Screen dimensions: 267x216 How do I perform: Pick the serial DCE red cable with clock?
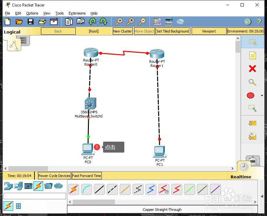point(164,189)
